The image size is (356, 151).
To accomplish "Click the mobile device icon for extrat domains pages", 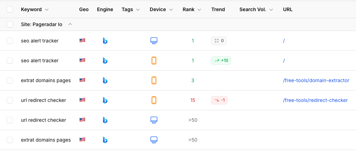I will (154, 80).
